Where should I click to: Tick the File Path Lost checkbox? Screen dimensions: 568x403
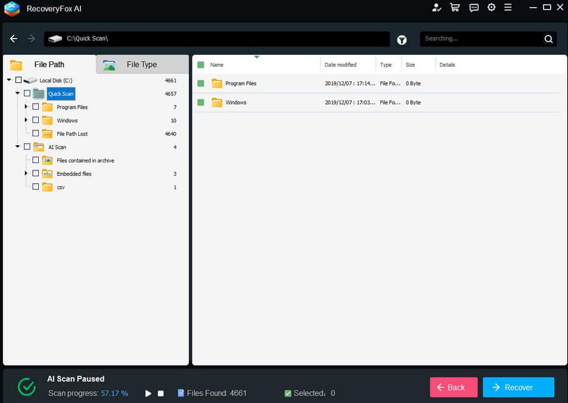click(36, 134)
